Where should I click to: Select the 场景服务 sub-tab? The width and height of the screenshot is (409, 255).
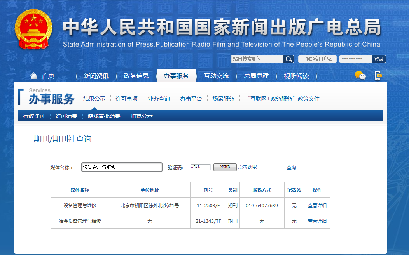tap(223, 99)
